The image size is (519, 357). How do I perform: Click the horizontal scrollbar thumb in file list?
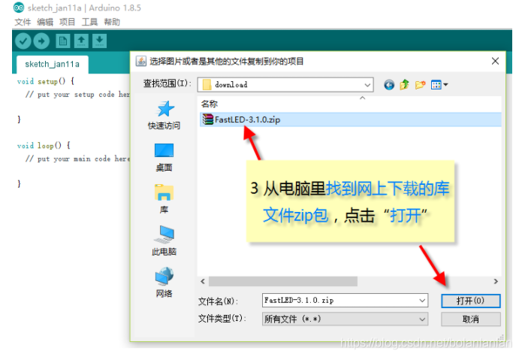[283, 282]
